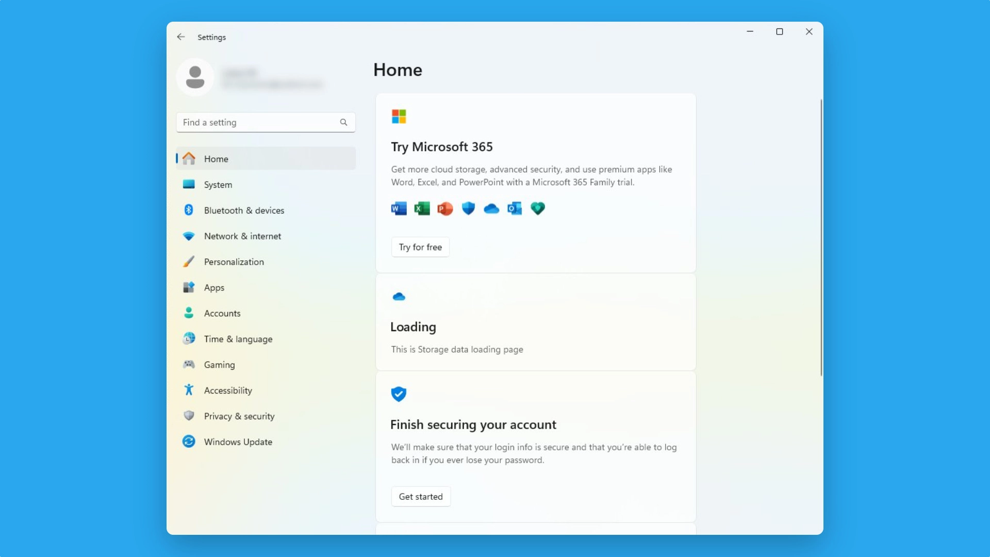The height and width of the screenshot is (557, 990).
Task: Navigate to Windows Update
Action: click(x=238, y=442)
